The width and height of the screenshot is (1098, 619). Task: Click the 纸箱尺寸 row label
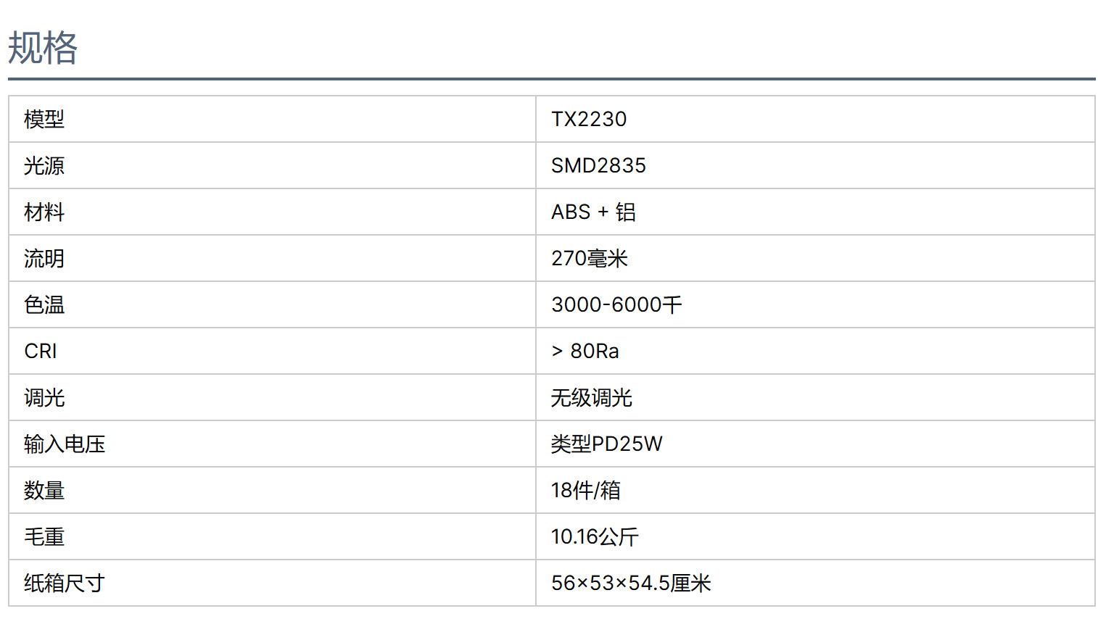click(65, 583)
